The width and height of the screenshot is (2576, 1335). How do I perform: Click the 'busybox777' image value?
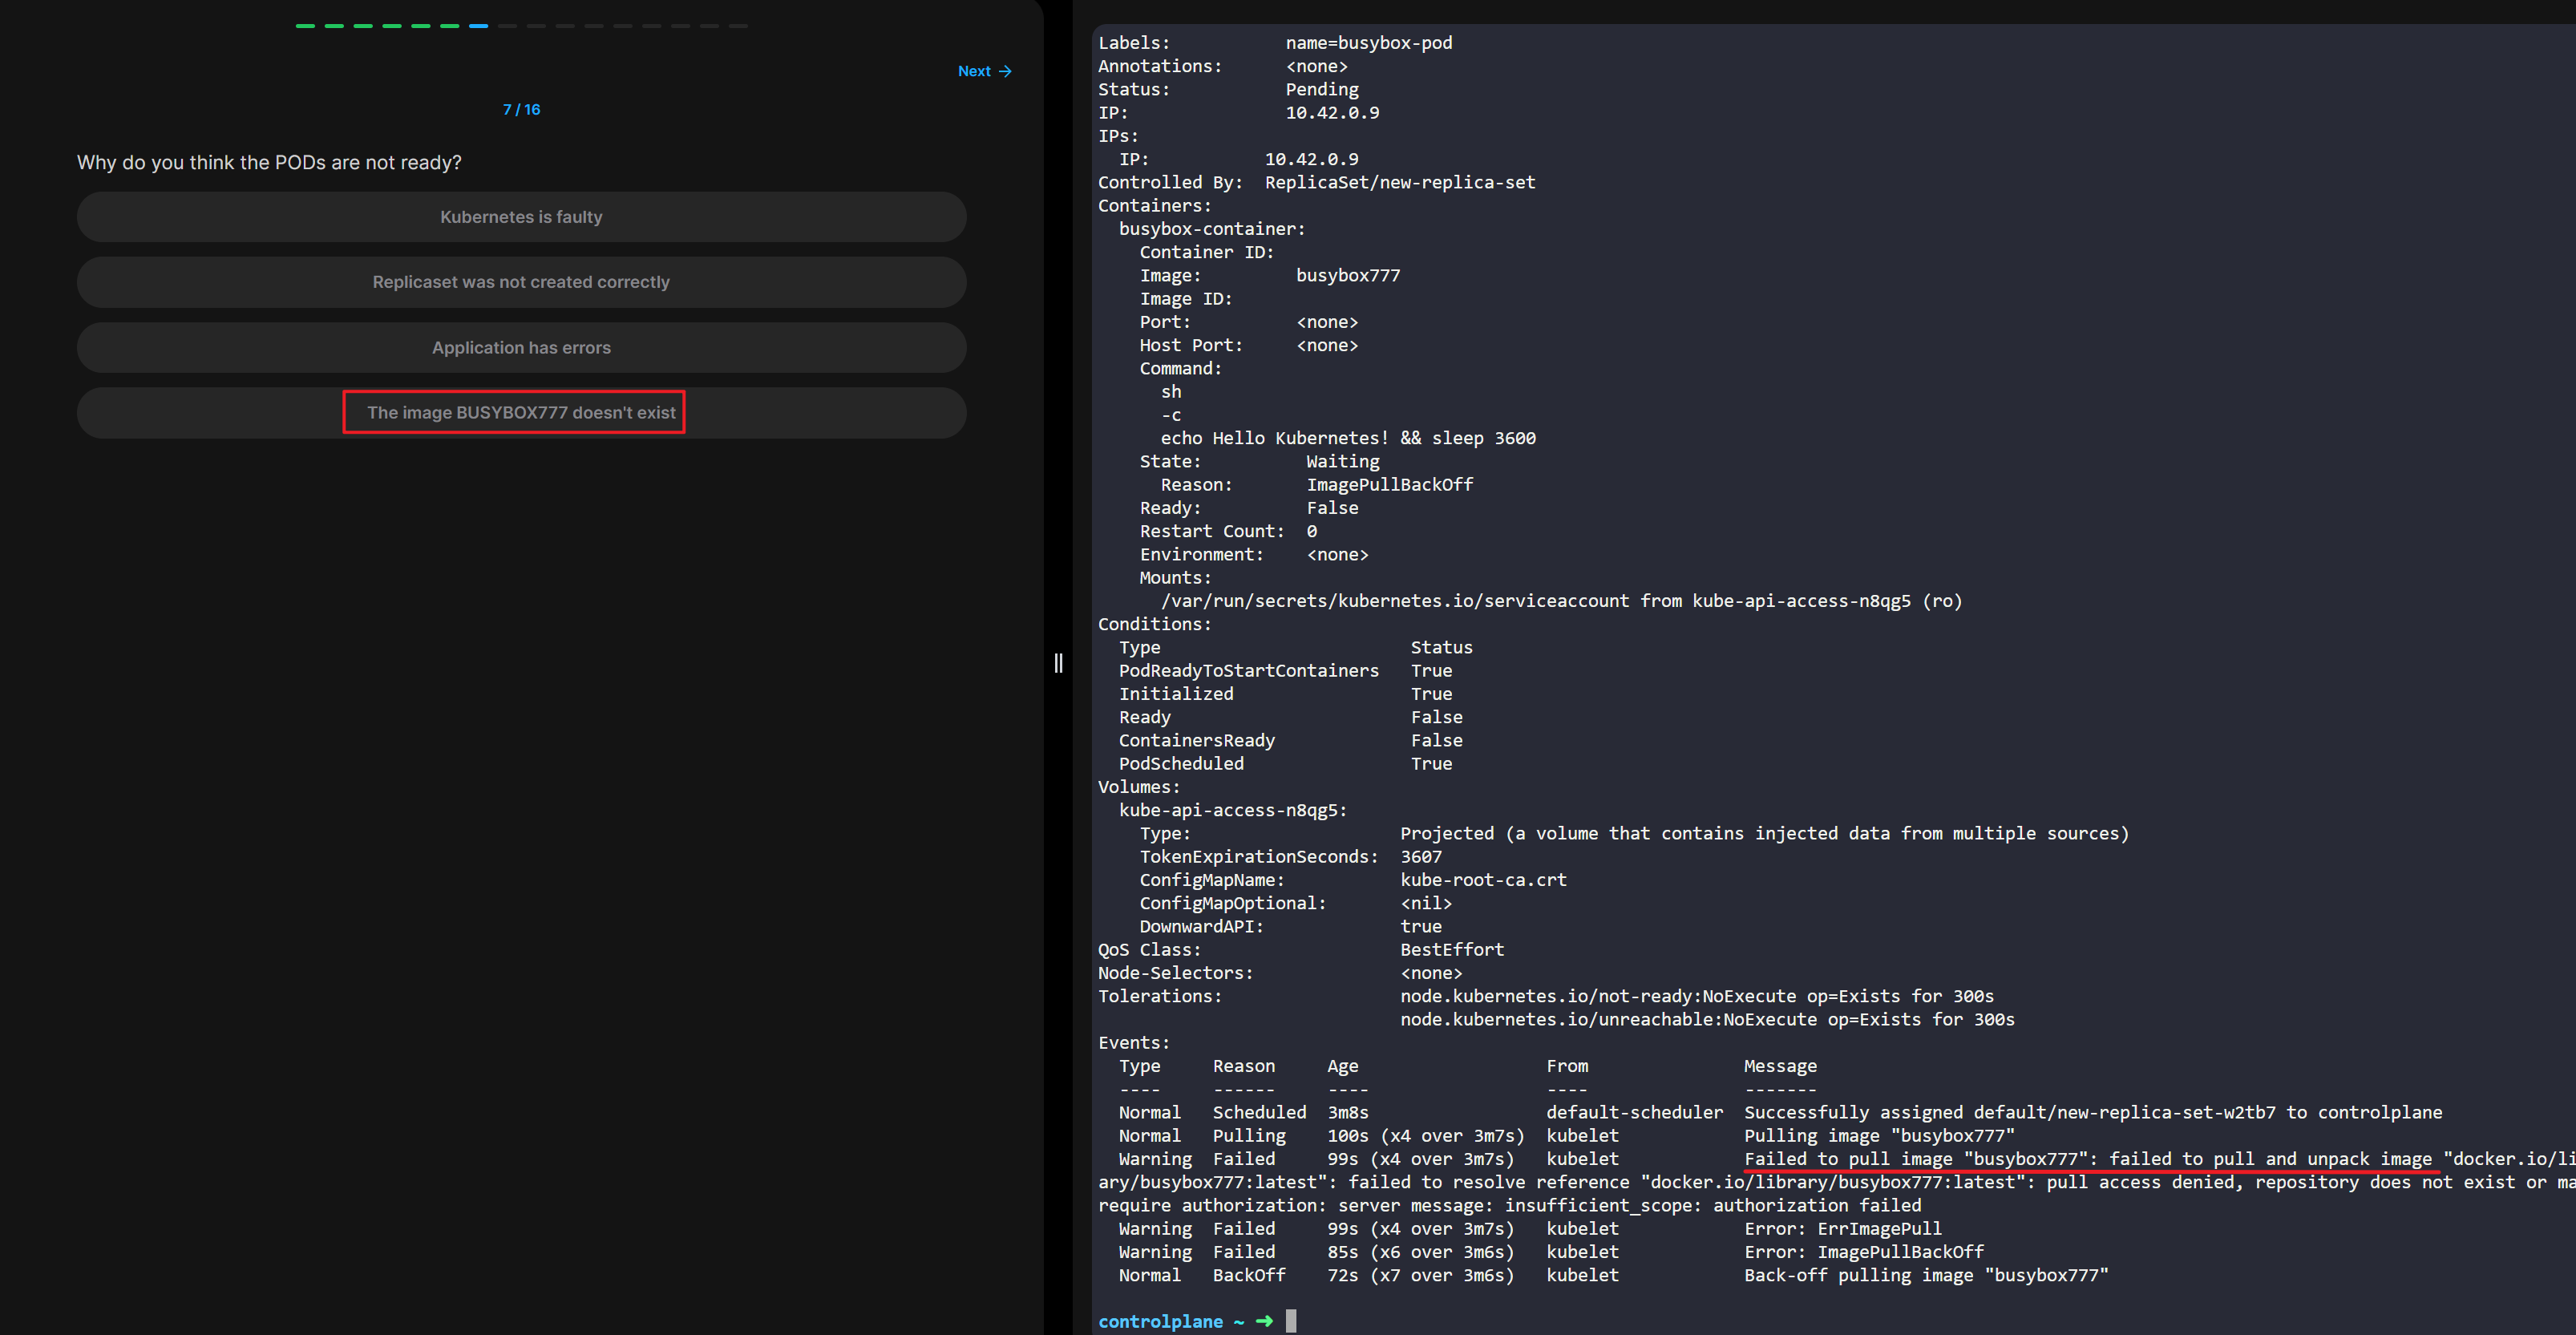click(x=1347, y=275)
